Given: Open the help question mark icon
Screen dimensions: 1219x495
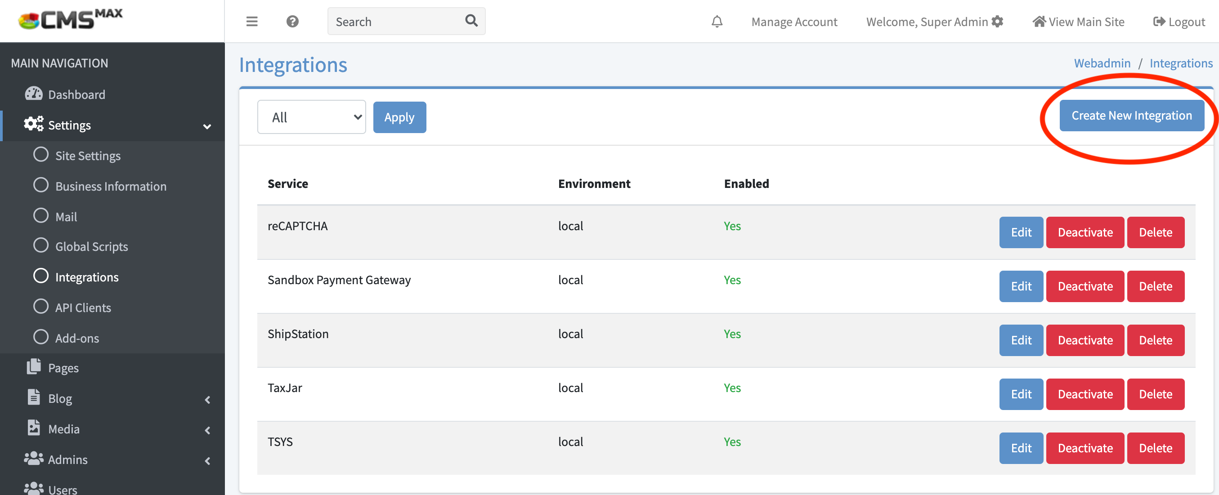Looking at the screenshot, I should coord(292,21).
